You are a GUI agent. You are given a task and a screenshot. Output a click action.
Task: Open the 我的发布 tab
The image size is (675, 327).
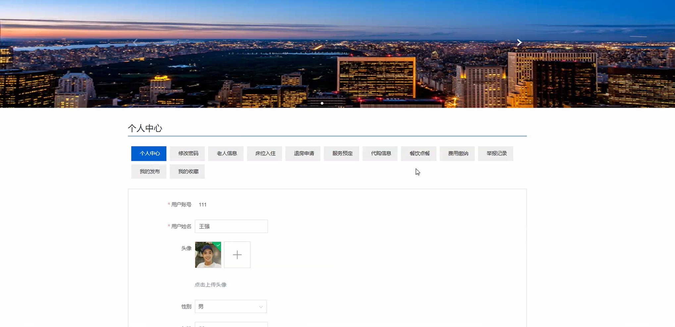click(x=149, y=171)
